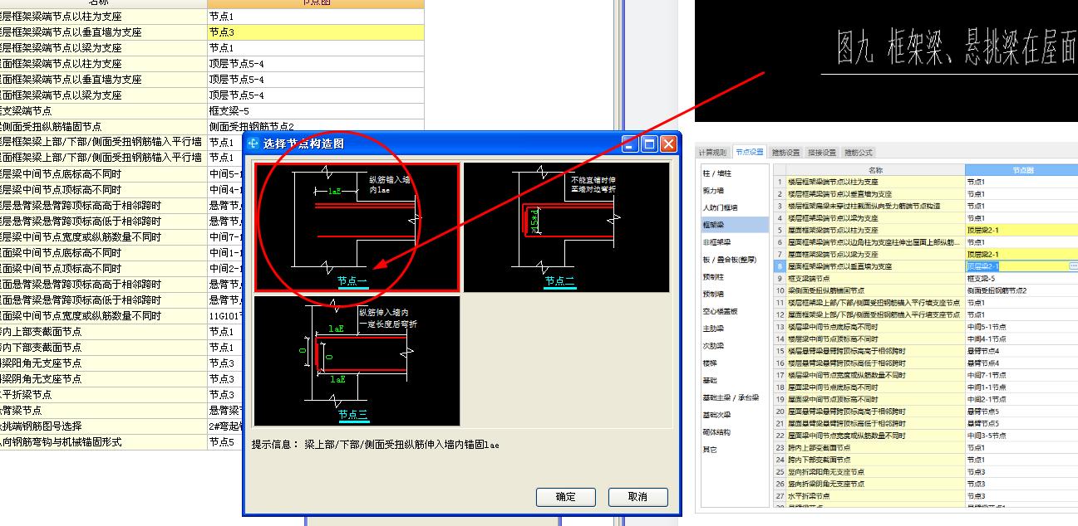Screen dimensions: 1078x526
Task: Click the 中间4-1节点 cell in the right table
Action: [x=1021, y=338]
